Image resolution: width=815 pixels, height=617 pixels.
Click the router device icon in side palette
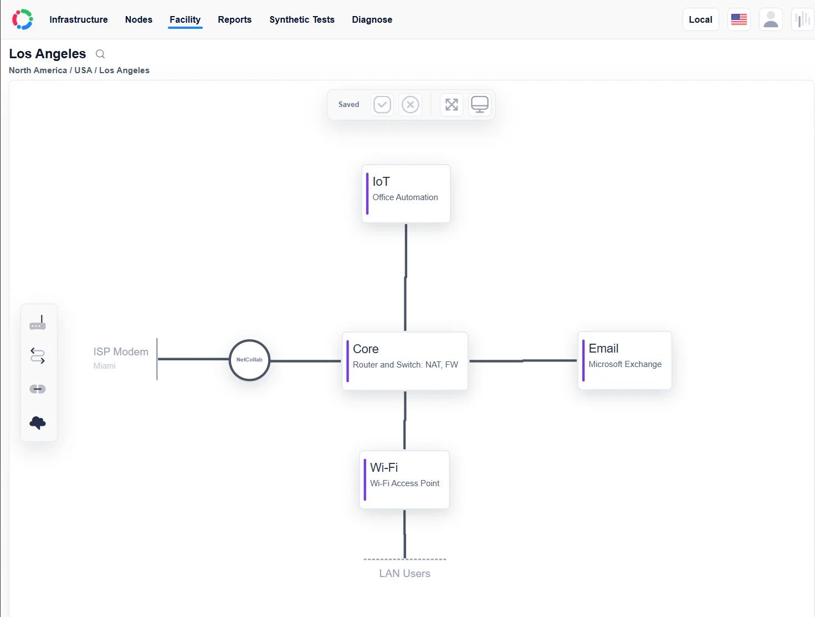38,323
